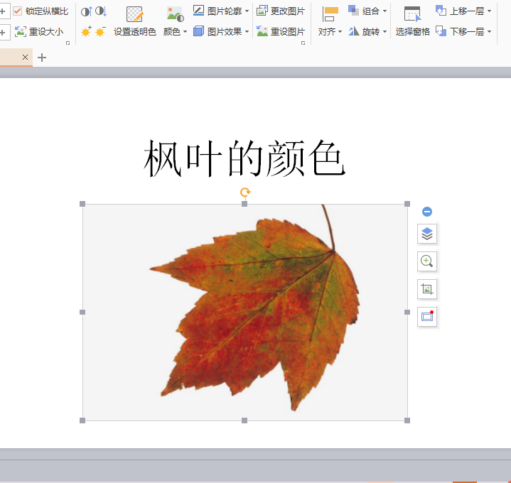Image resolution: width=511 pixels, height=483 pixels.
Task: Open the 对齐 alignment dropdown
Action: (x=330, y=31)
